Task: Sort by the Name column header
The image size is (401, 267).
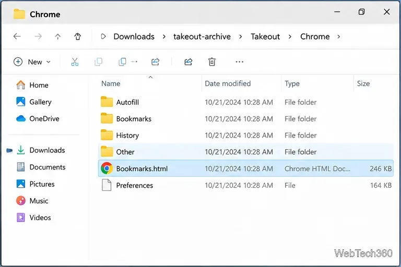Action: [x=111, y=83]
